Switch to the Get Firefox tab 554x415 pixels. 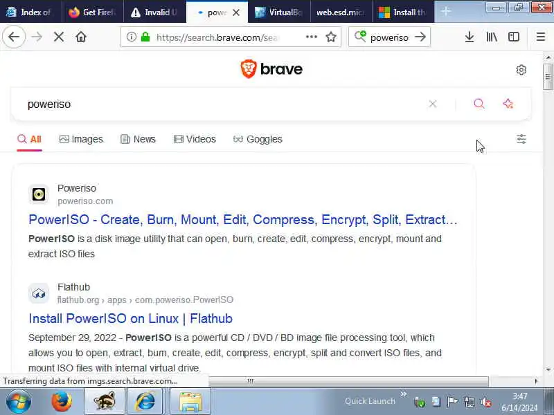click(x=93, y=12)
